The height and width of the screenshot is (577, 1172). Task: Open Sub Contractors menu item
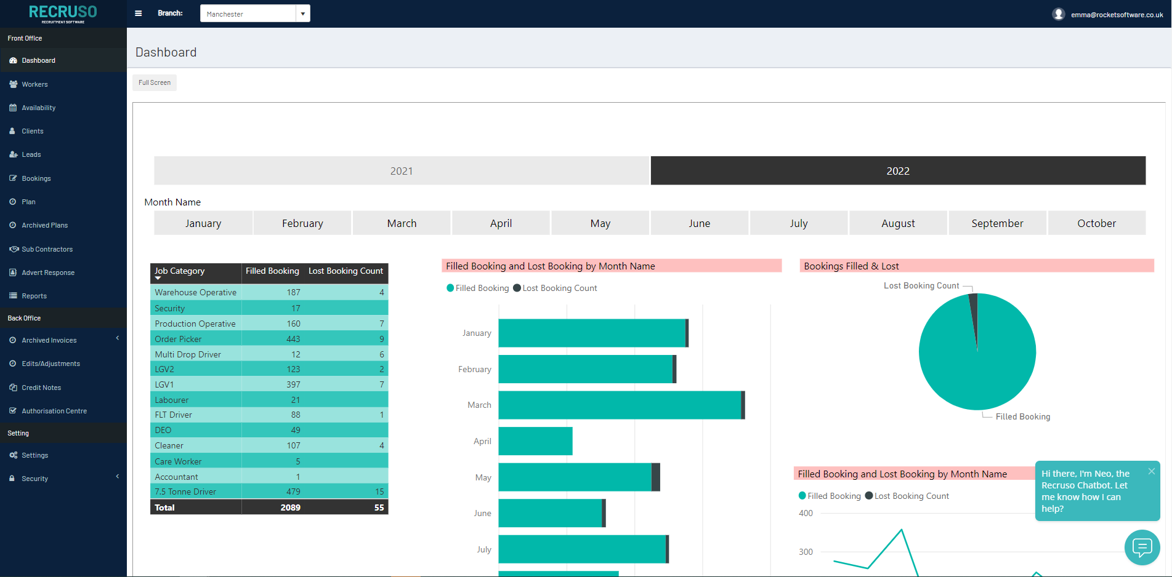(x=47, y=249)
